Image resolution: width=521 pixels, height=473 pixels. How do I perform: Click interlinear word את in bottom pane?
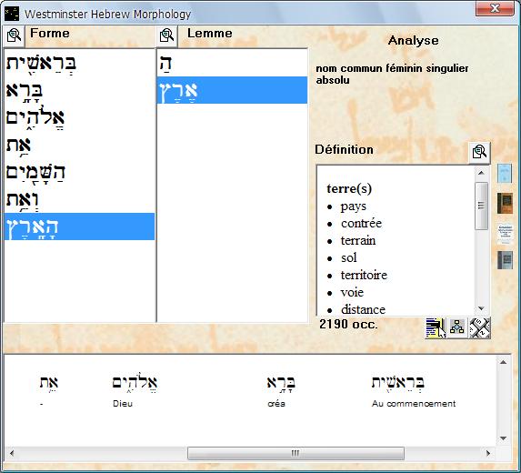tap(49, 383)
